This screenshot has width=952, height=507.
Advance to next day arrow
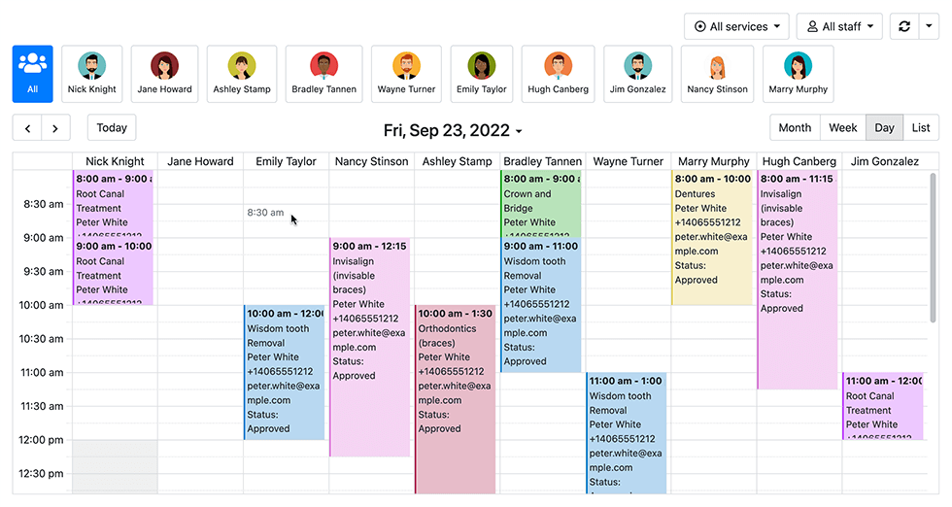55,128
